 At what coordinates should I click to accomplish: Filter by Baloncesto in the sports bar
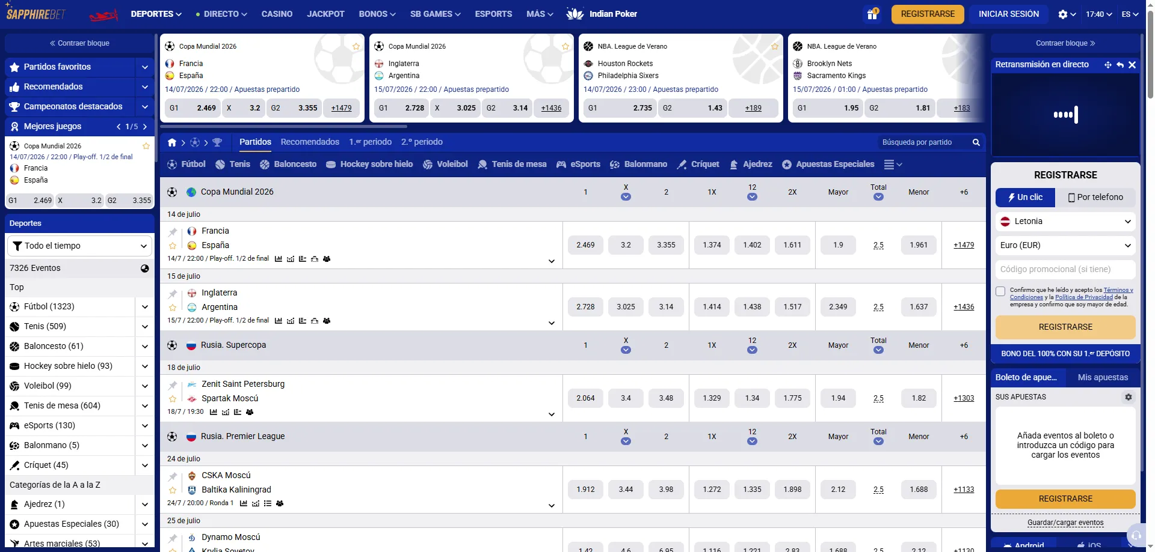(x=288, y=164)
